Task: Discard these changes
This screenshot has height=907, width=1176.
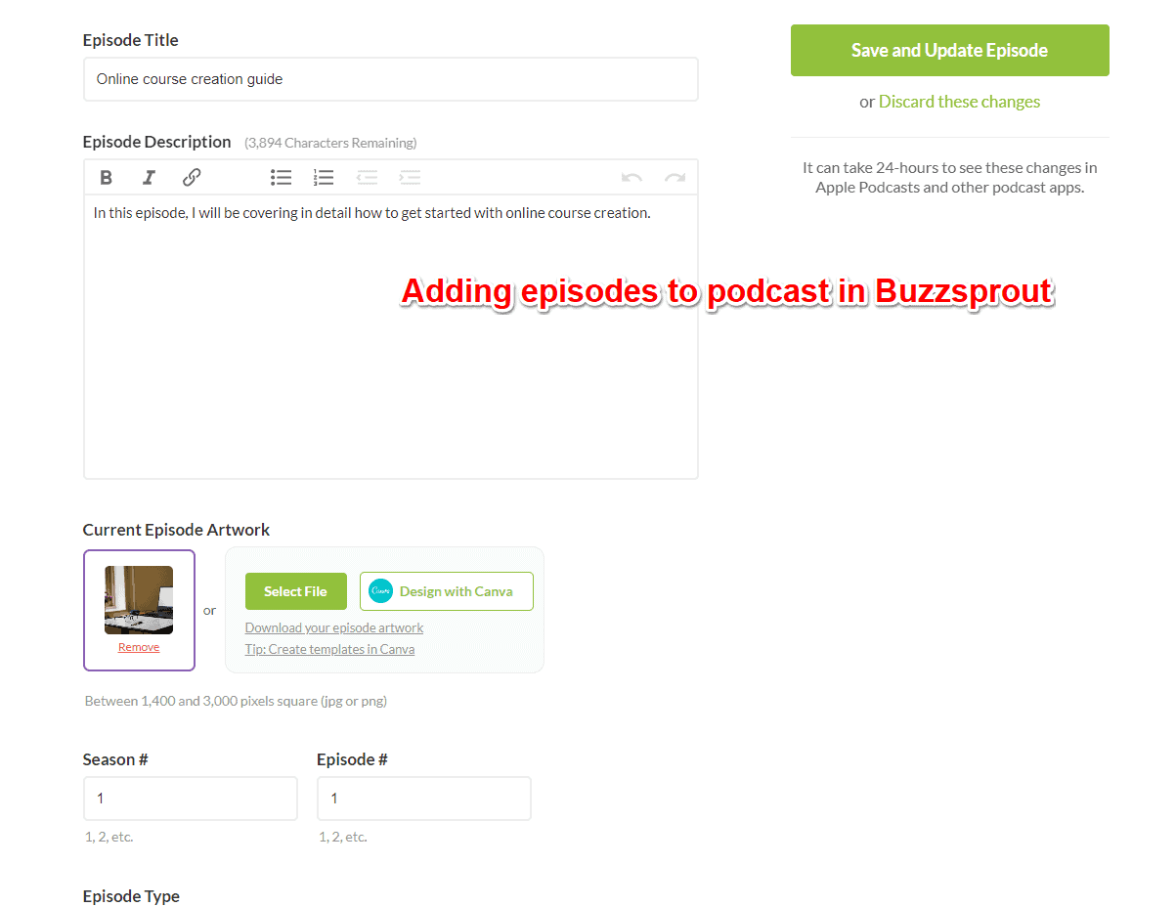Action: pos(959,101)
